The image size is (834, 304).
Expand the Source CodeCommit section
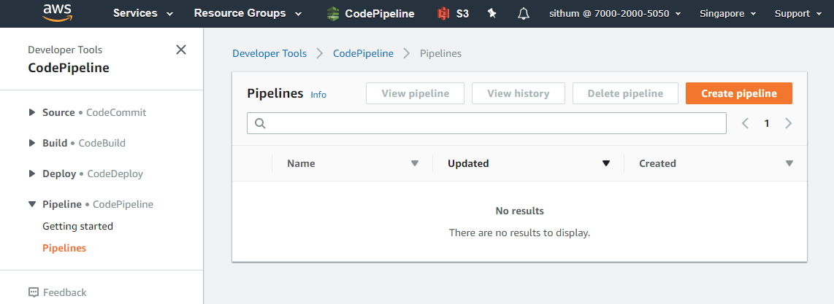32,112
